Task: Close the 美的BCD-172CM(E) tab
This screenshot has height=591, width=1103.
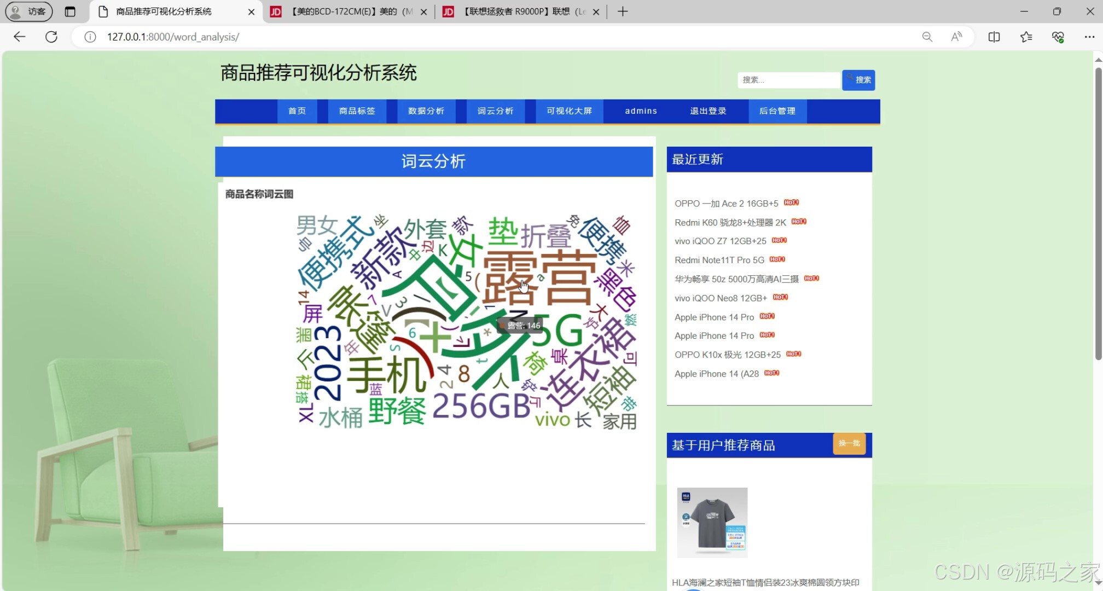Action: (x=423, y=11)
